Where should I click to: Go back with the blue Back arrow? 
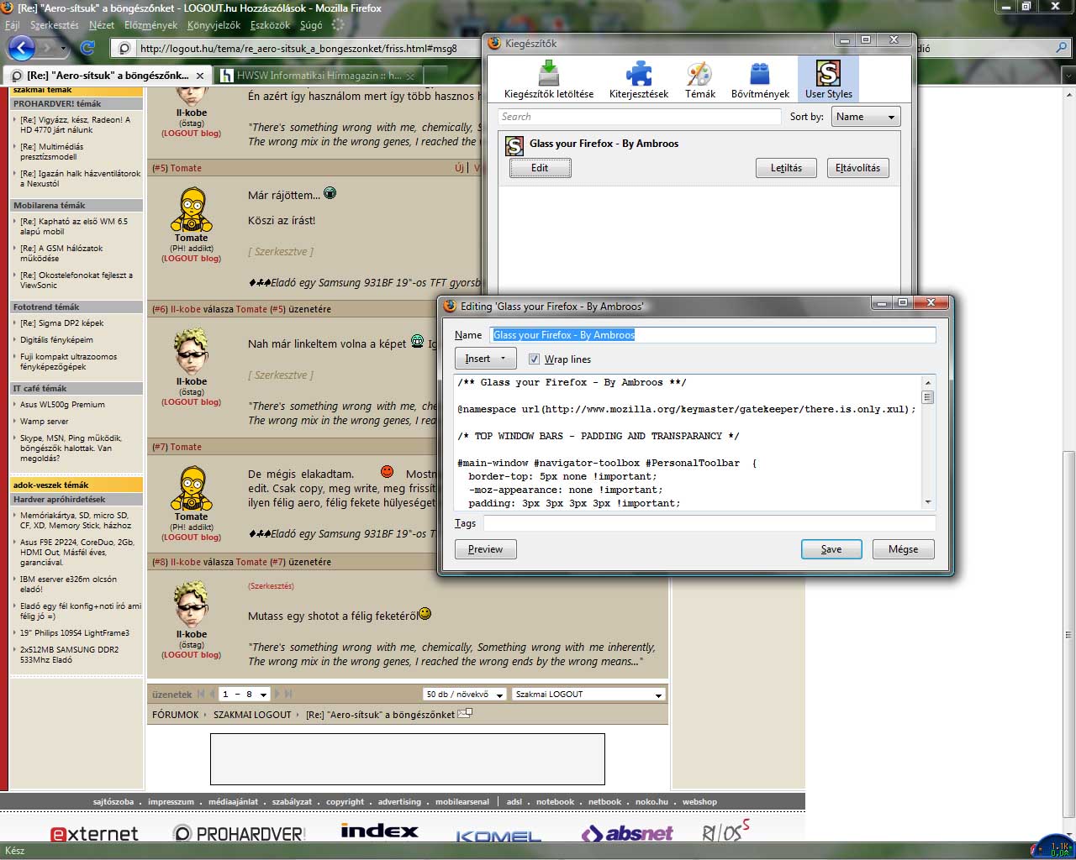[21, 48]
